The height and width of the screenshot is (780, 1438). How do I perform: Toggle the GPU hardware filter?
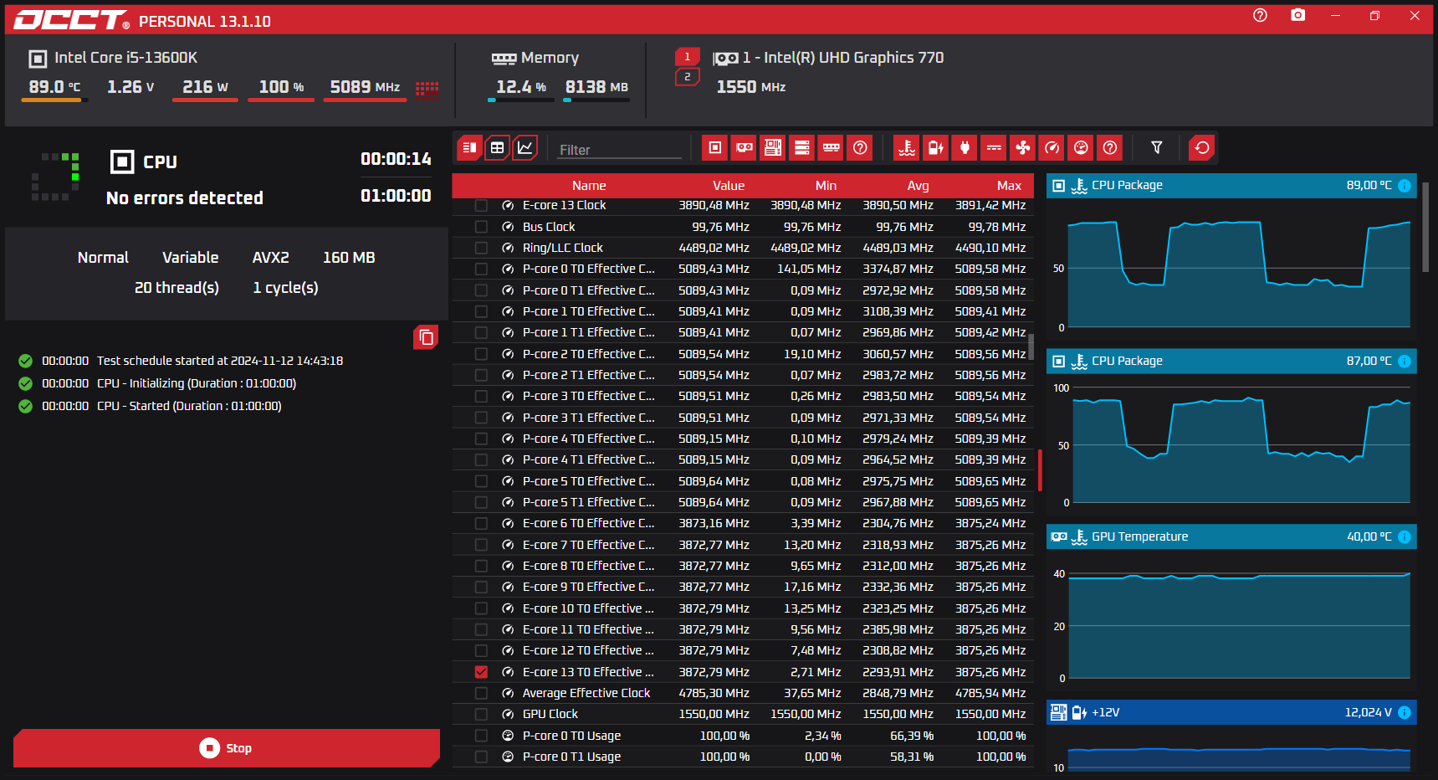(744, 148)
